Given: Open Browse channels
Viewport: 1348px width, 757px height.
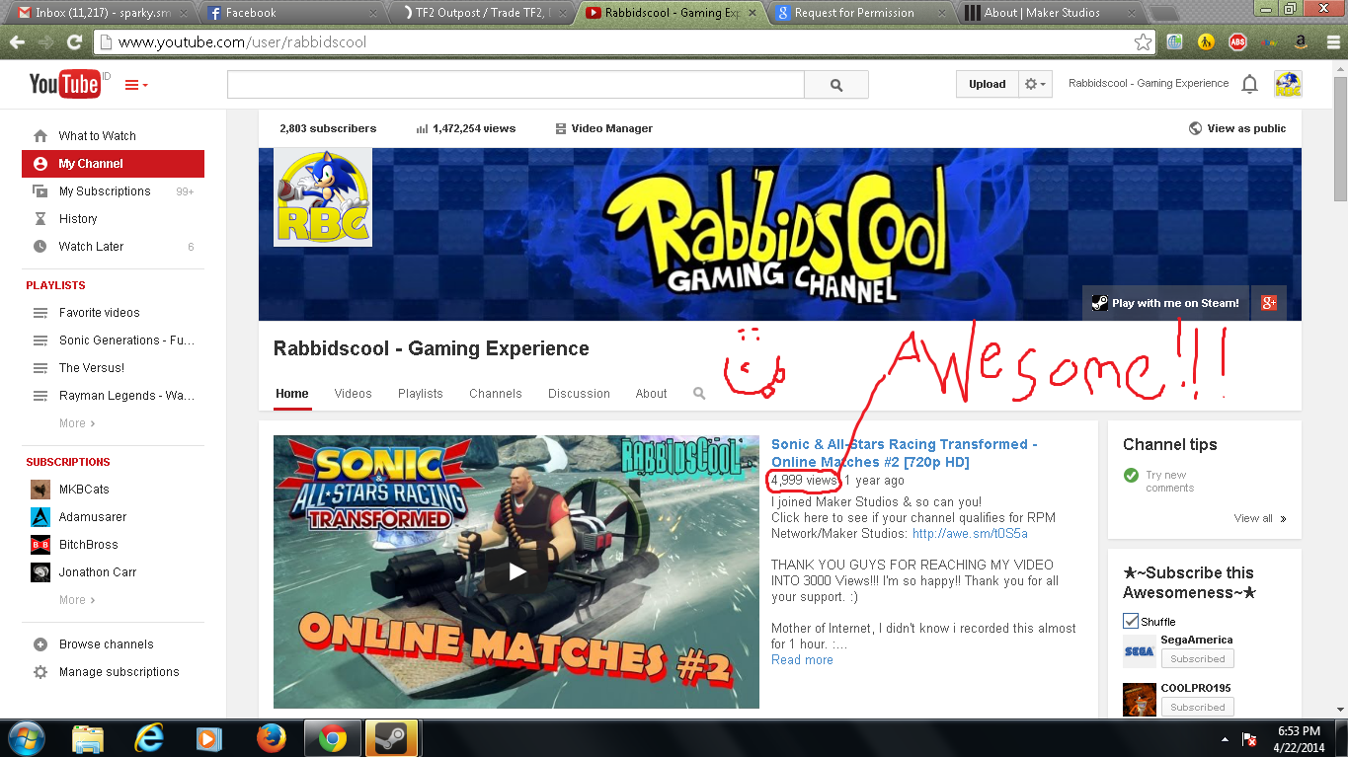Looking at the screenshot, I should tap(113, 644).
